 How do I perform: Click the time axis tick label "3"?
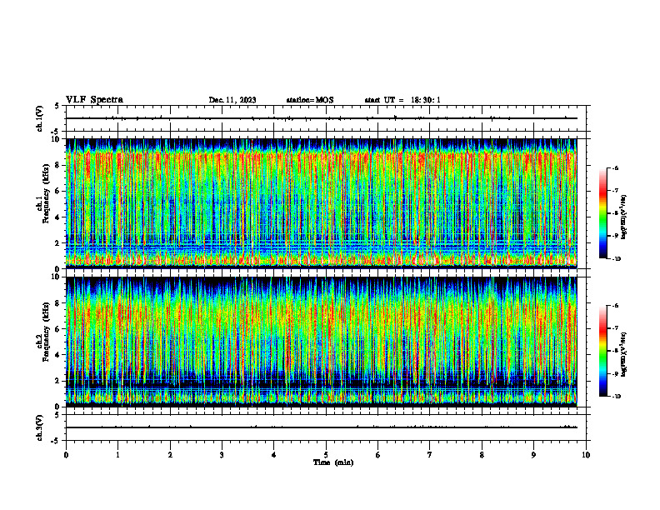click(222, 455)
